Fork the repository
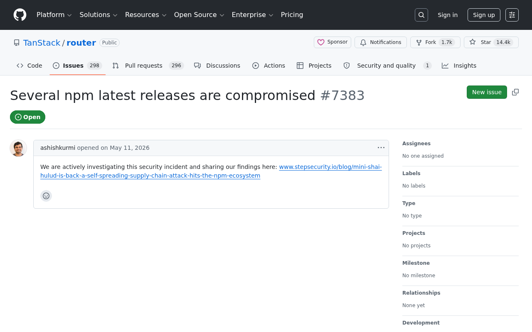Viewport: 532px width, 332px height. [x=435, y=42]
